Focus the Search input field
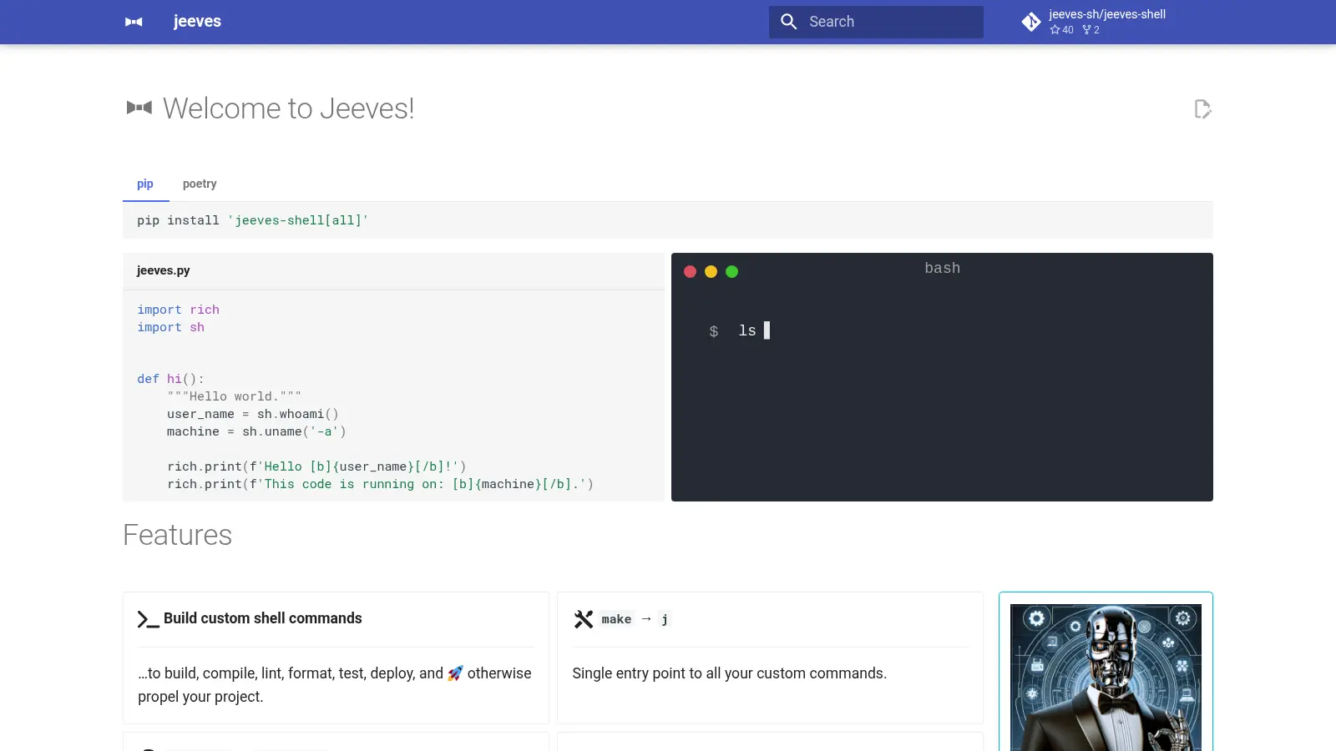1336x751 pixels. [x=876, y=22]
